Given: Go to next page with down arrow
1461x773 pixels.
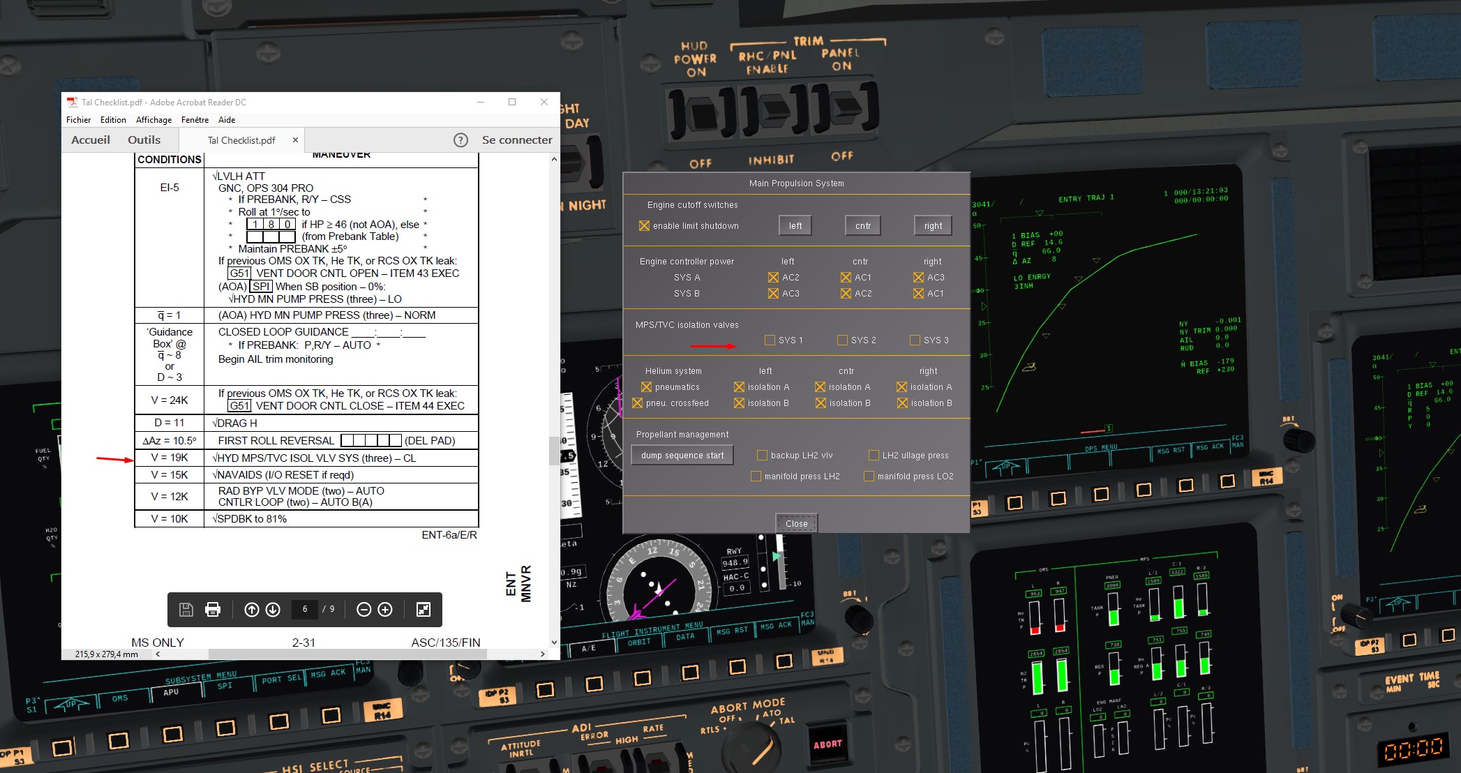Looking at the screenshot, I should (273, 610).
